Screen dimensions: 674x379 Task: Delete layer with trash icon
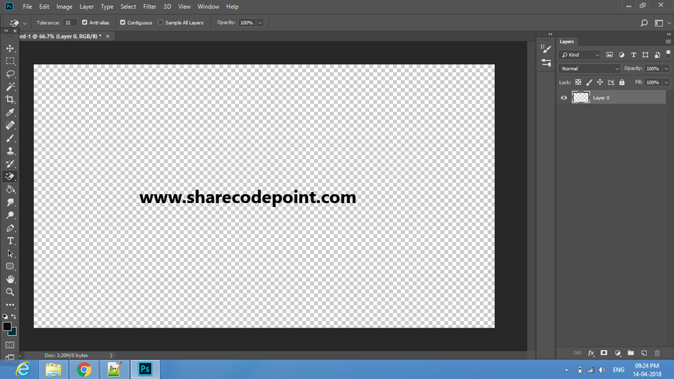657,353
